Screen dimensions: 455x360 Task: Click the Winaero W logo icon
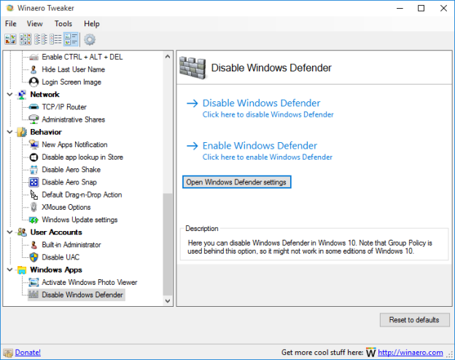[371, 353]
